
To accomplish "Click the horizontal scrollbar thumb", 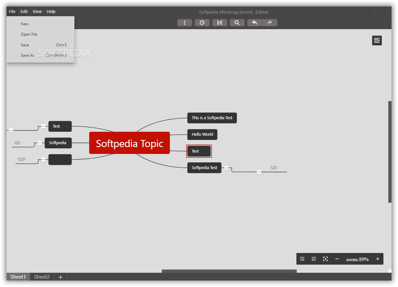I will tap(229, 271).
